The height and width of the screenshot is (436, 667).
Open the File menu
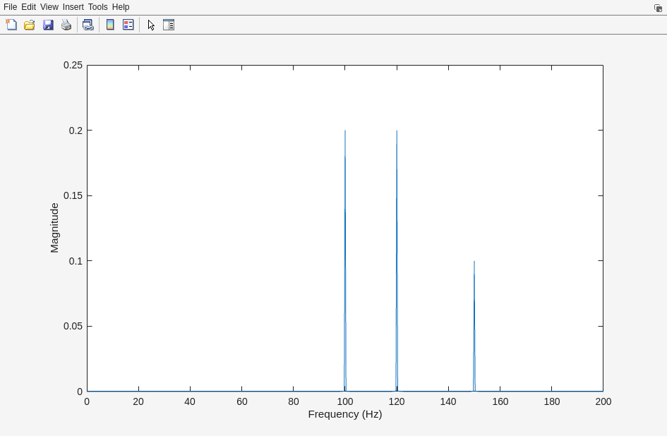(10, 7)
